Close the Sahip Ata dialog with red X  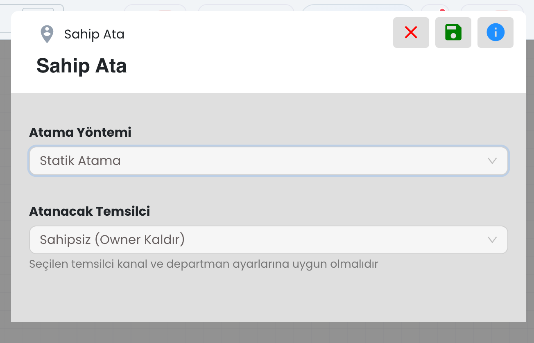click(411, 33)
